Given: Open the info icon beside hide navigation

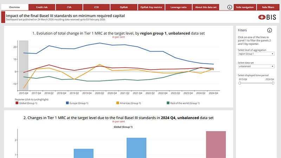Looking at the screenshot, I should point(230,7).
